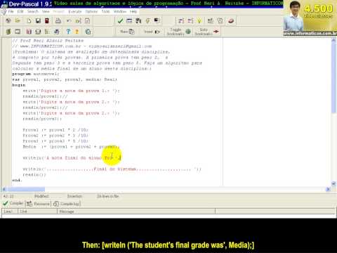The image size is (337, 253).
Task: Click the 'Final do Sistema' writeln line
Action: [x=112, y=169]
